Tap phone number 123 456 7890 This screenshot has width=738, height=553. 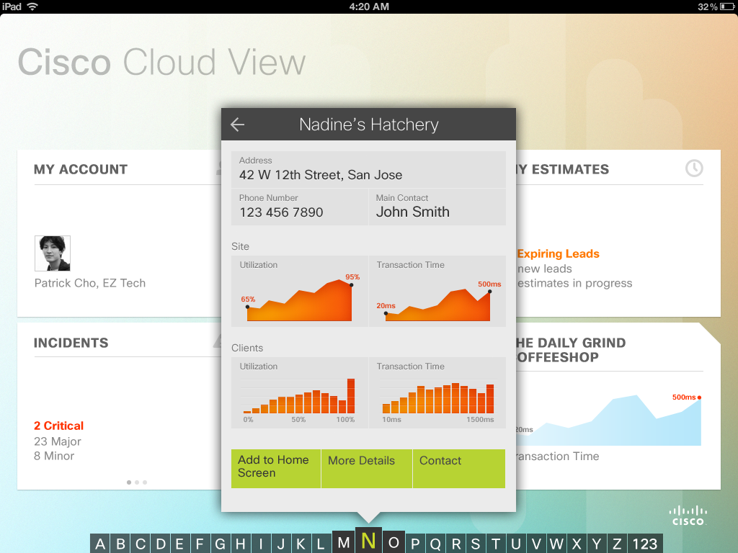point(282,212)
